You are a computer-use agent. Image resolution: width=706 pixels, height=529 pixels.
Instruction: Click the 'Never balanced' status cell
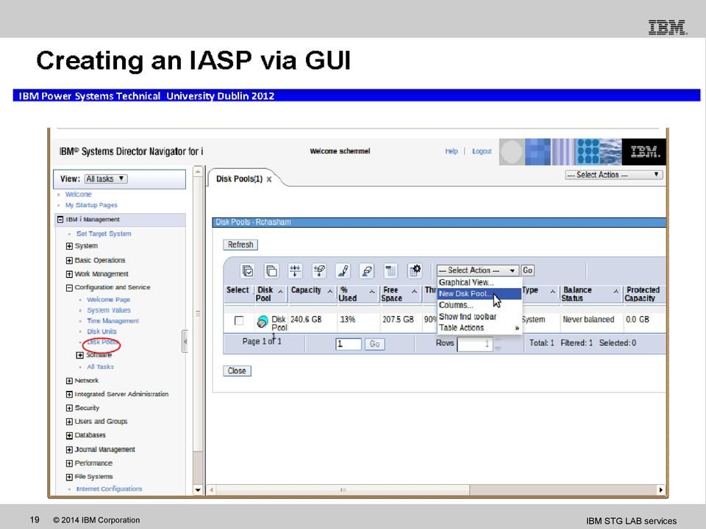pos(588,320)
